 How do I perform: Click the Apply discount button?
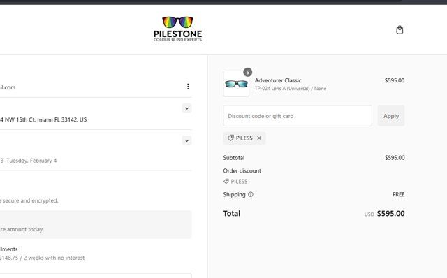tap(391, 116)
